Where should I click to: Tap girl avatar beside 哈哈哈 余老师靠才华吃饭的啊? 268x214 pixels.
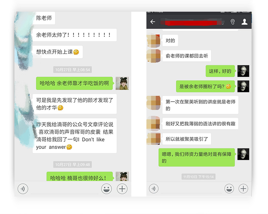pyautogui.click(x=122, y=83)
